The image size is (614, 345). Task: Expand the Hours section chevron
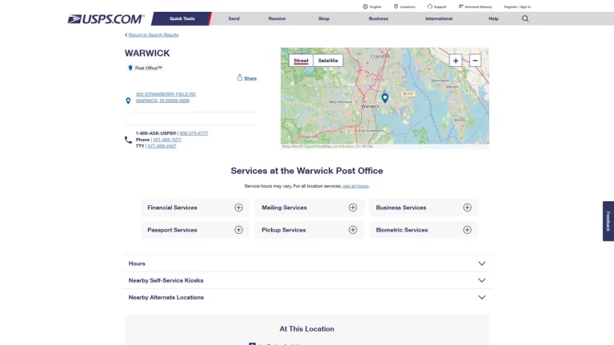(481, 264)
